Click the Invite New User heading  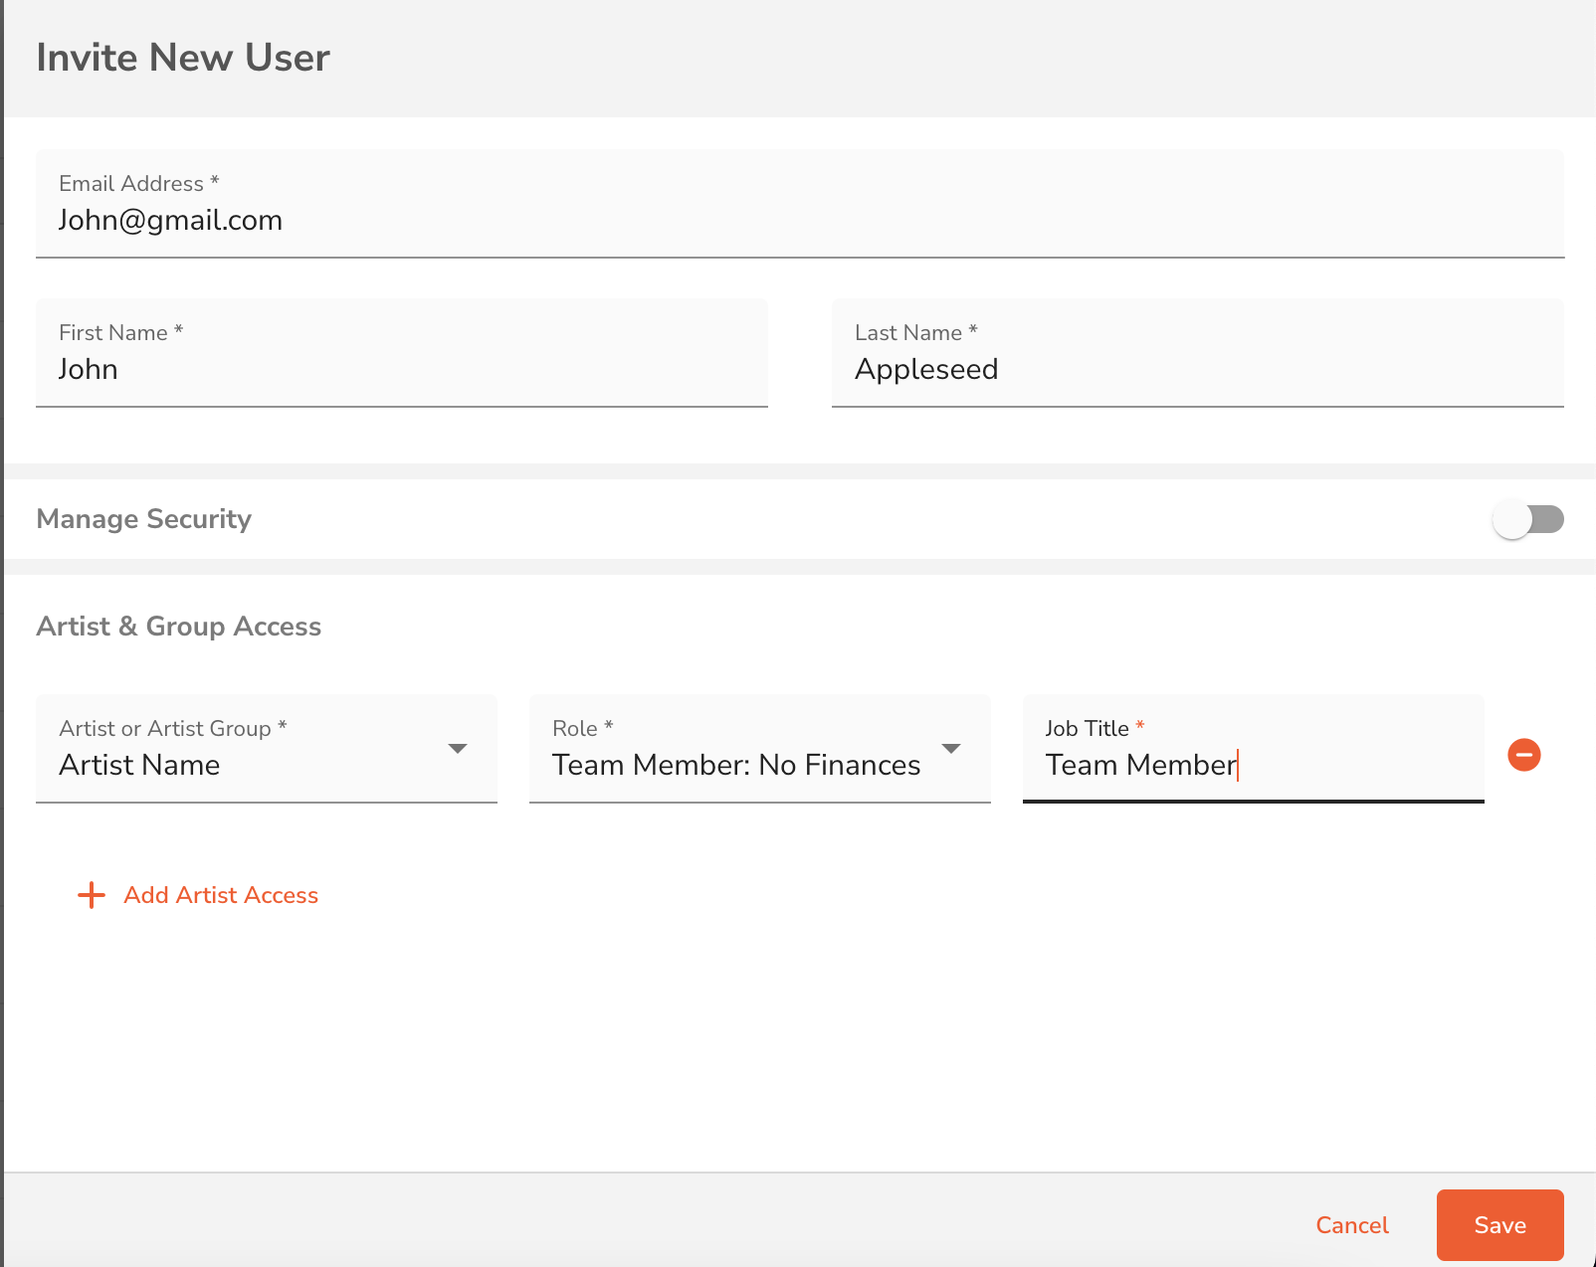[183, 58]
